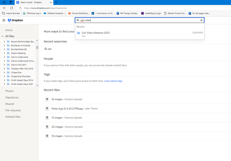Click inside the cali vibes search field
This screenshot has width=231, height=161.
139,20
